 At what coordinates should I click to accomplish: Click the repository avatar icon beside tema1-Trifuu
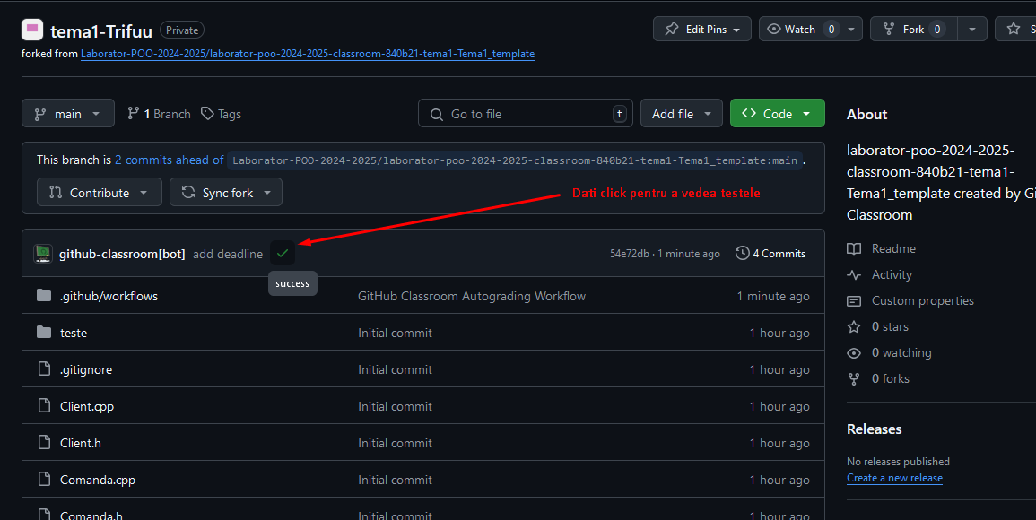32,30
